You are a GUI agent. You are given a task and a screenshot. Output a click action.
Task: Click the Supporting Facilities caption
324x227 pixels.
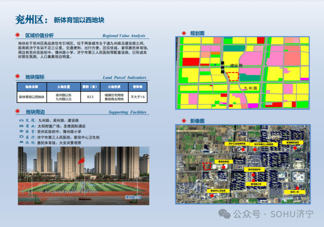point(127,112)
